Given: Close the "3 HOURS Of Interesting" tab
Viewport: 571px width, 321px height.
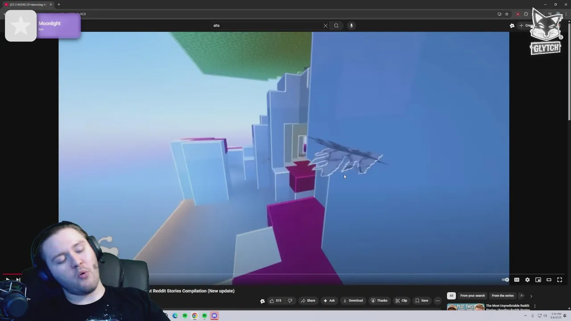Looking at the screenshot, I should [x=51, y=4].
